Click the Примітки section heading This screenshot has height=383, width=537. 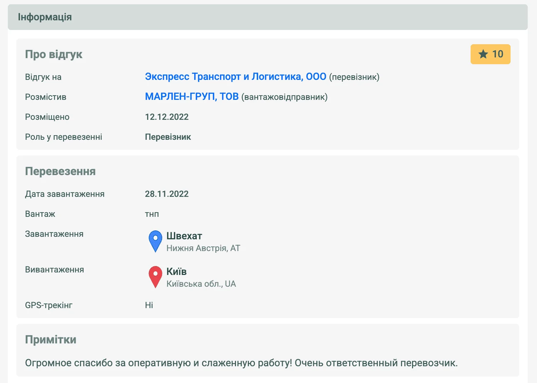click(x=50, y=339)
